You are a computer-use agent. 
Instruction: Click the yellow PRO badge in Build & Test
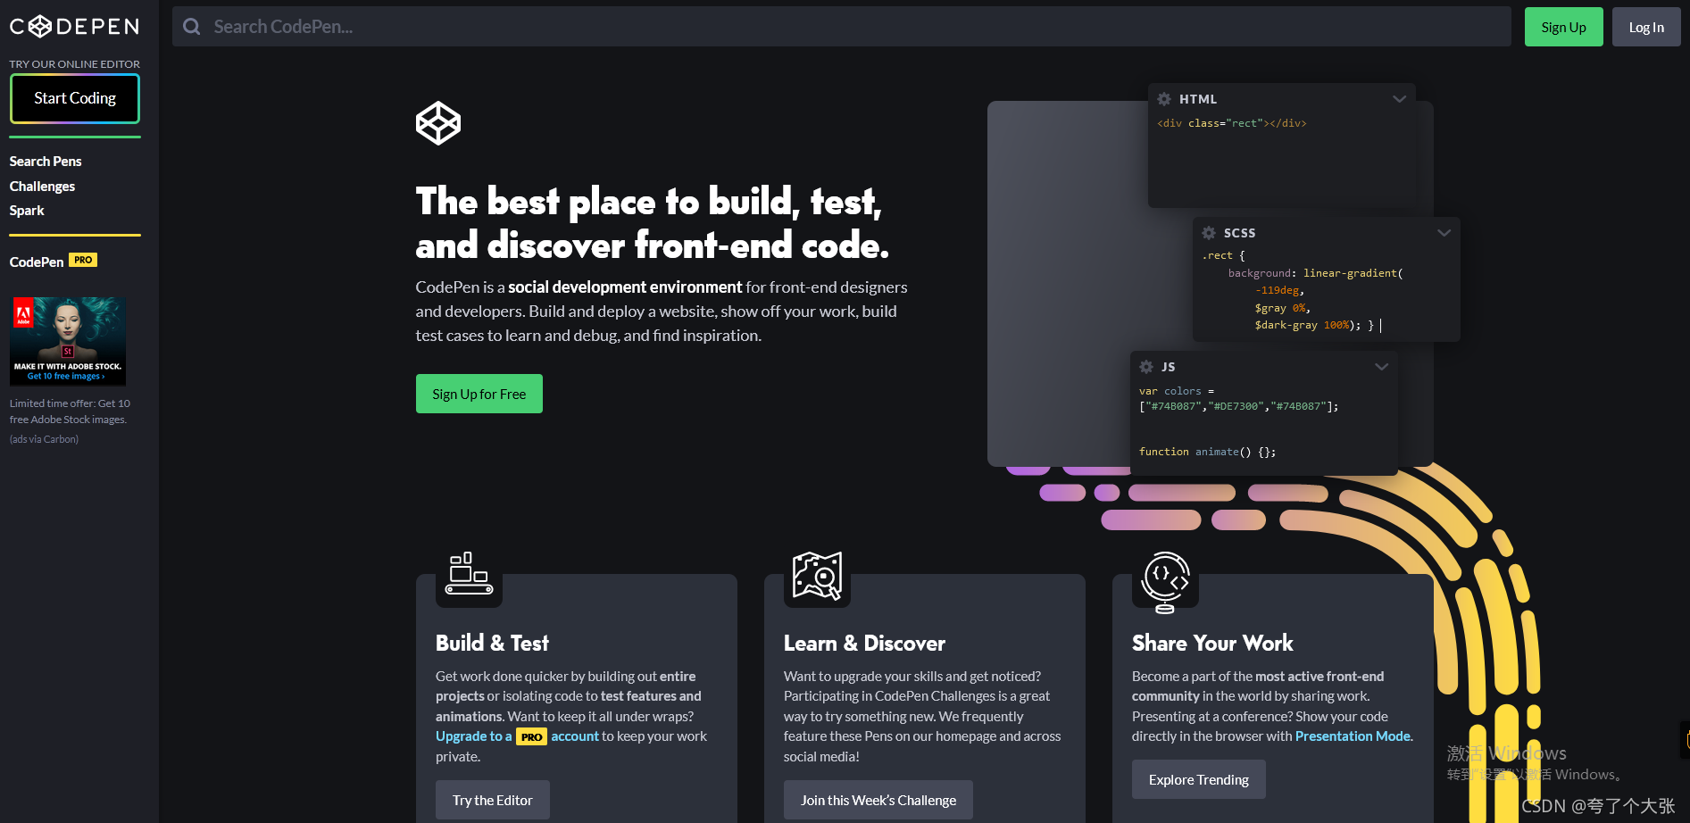[531, 737]
